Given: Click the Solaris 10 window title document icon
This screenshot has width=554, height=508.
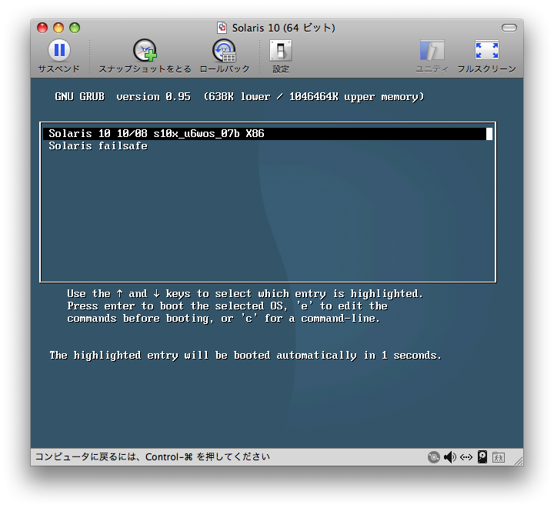Looking at the screenshot, I should [222, 28].
